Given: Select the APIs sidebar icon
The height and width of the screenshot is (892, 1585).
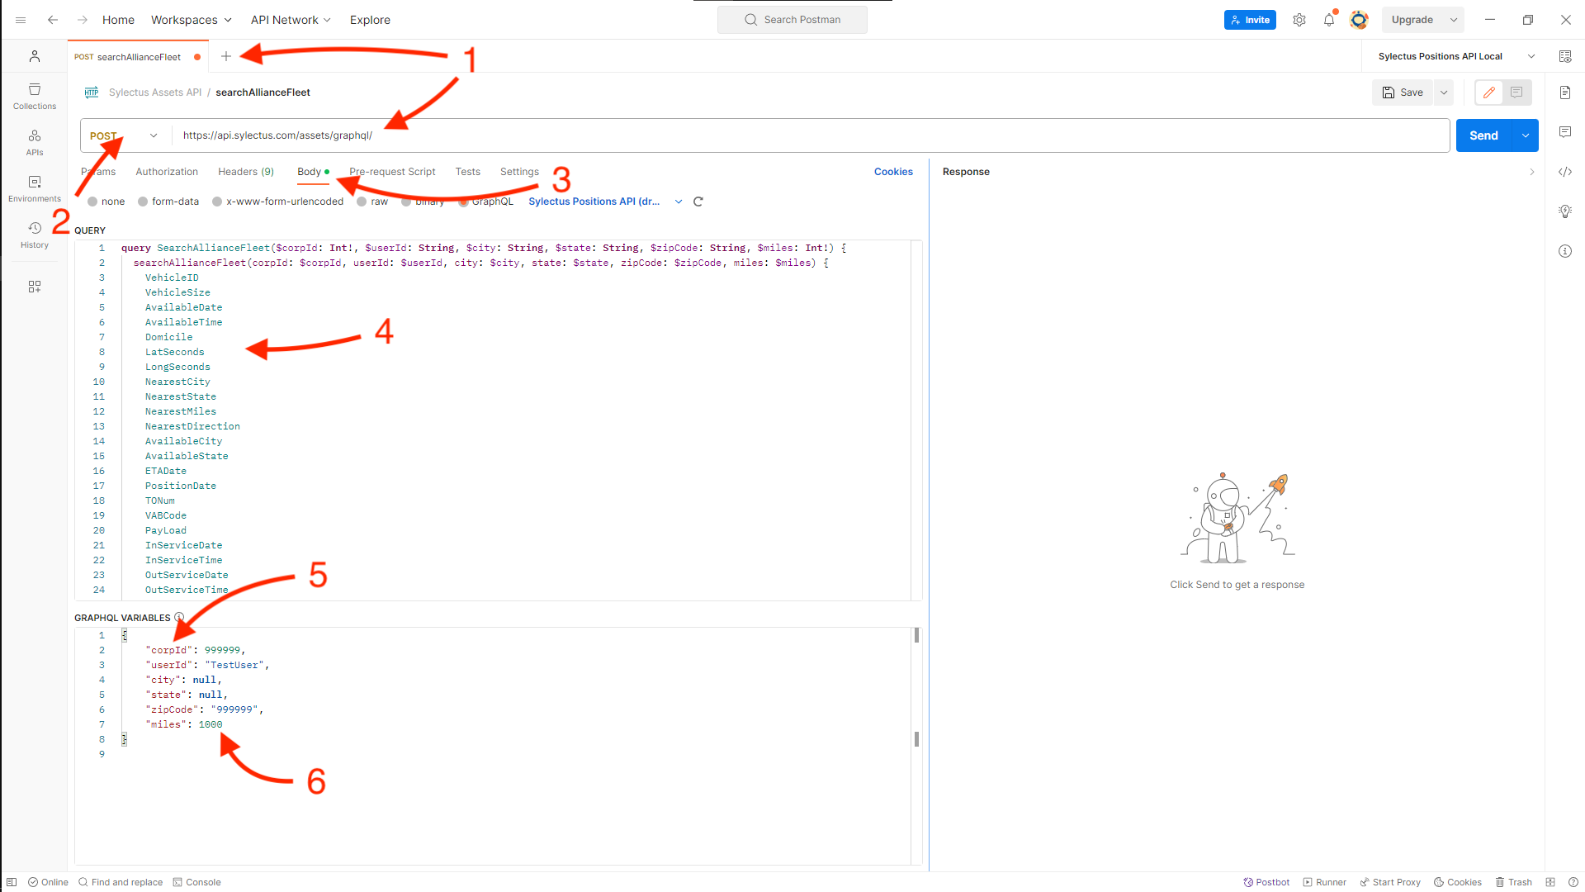Looking at the screenshot, I should tap(34, 141).
